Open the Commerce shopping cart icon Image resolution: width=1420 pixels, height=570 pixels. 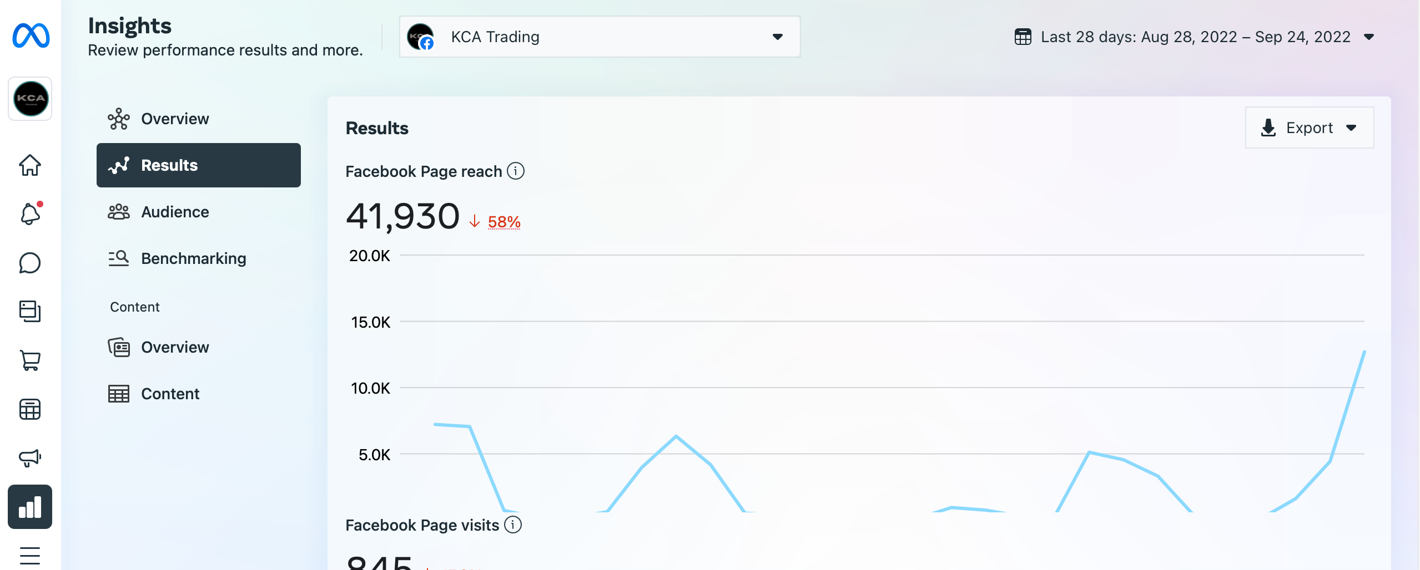30,360
